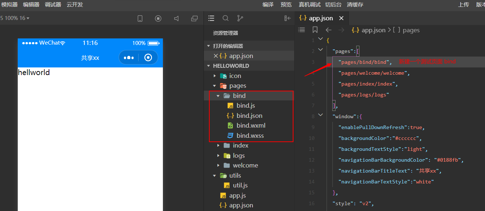This screenshot has width=485, height=211.
Task: Open the 云开发 menu
Action: click(75, 5)
